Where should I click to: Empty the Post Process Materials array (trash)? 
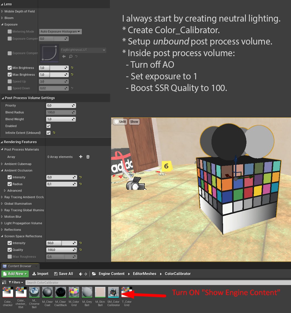point(88,157)
